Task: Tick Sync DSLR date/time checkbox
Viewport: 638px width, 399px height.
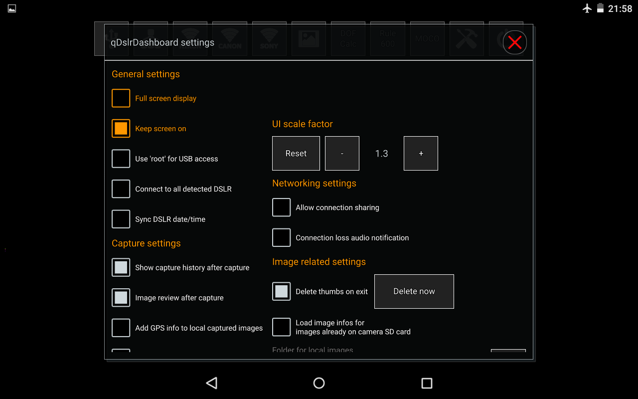Action: (x=121, y=219)
